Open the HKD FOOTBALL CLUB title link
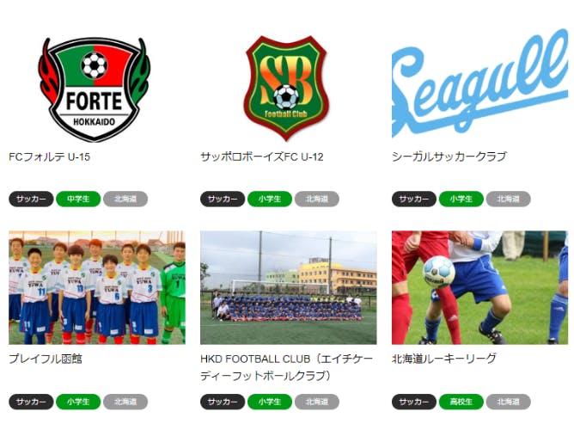574x430 pixels. click(x=287, y=367)
